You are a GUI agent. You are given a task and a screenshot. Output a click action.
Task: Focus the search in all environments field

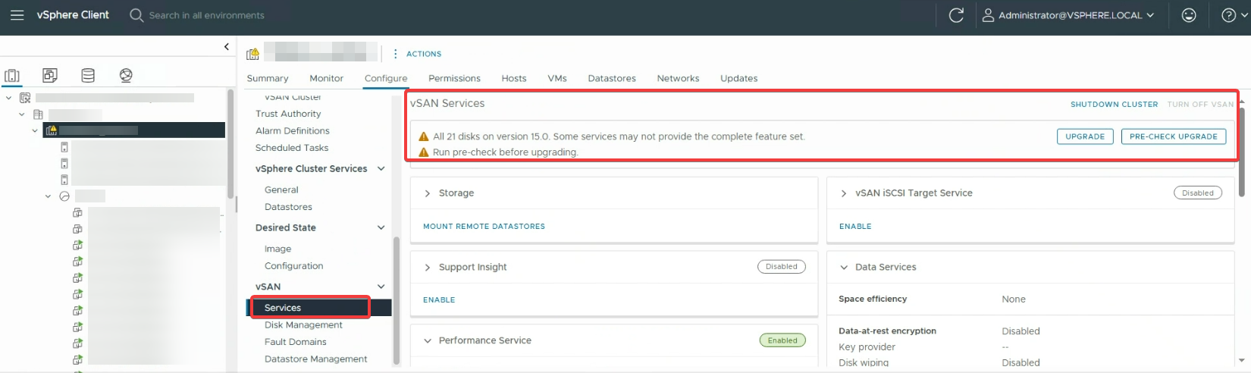(x=206, y=15)
